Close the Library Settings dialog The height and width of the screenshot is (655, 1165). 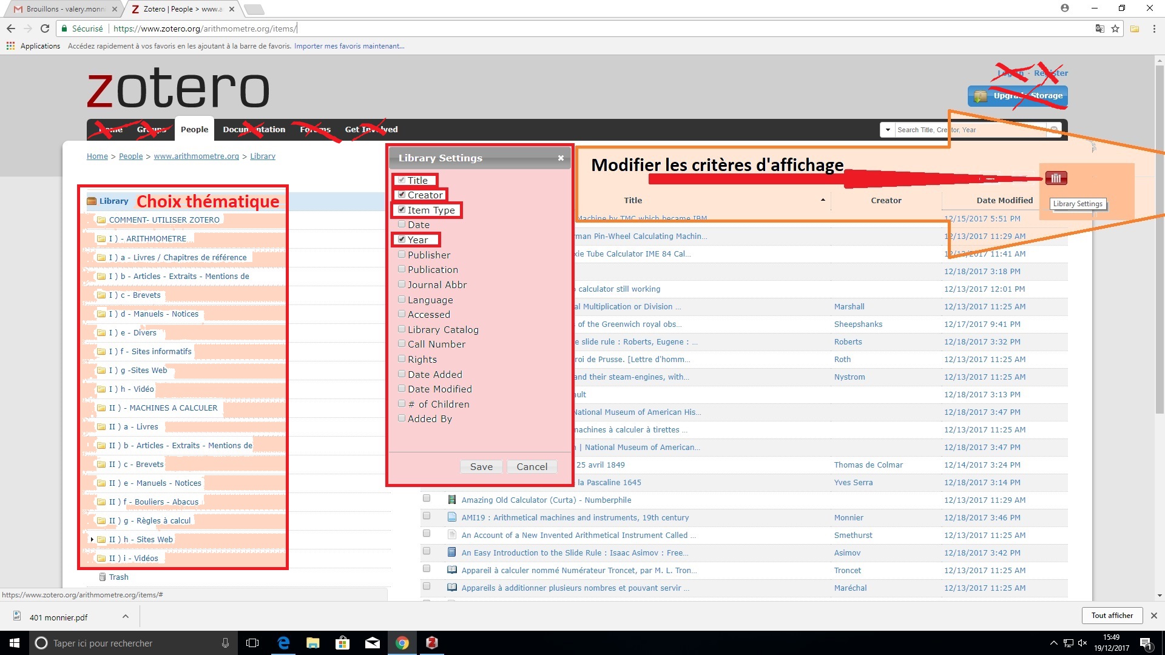click(561, 158)
